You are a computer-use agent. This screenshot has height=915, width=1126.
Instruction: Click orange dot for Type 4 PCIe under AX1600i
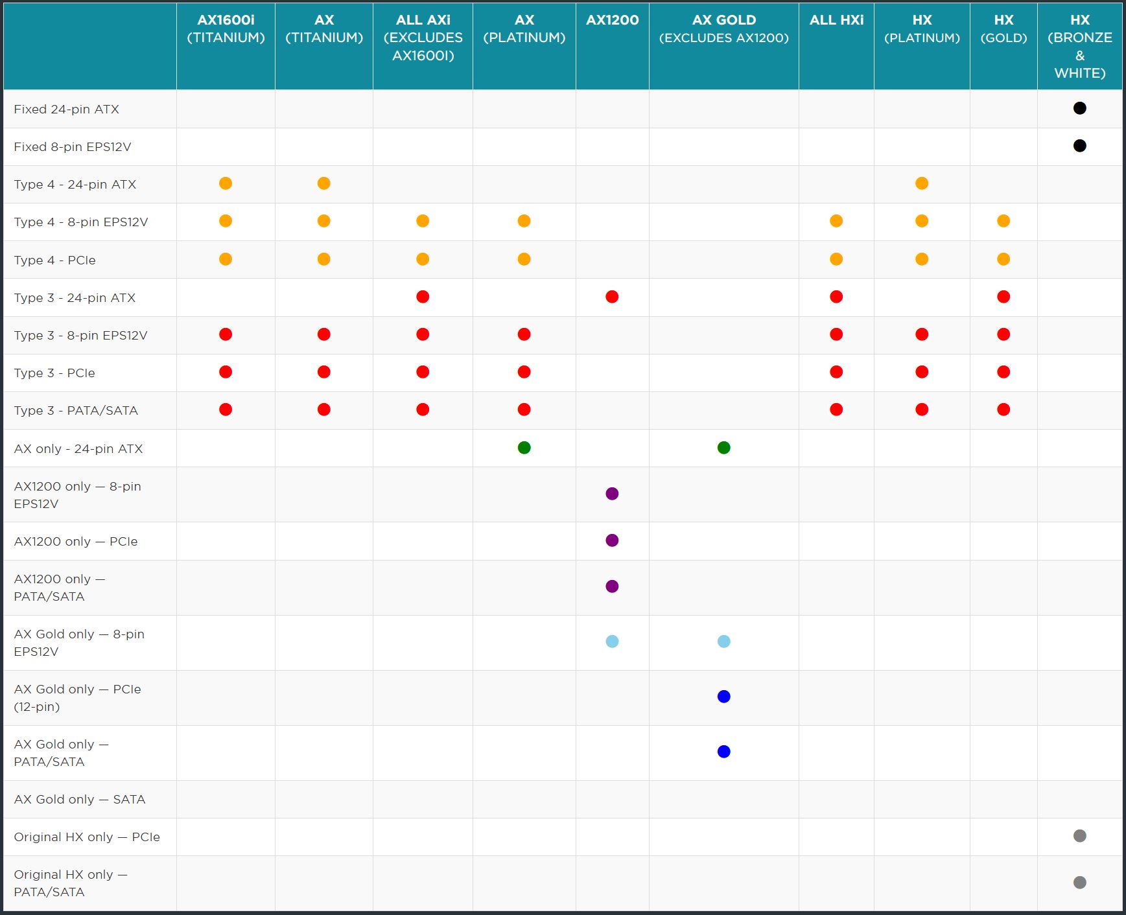(x=226, y=259)
